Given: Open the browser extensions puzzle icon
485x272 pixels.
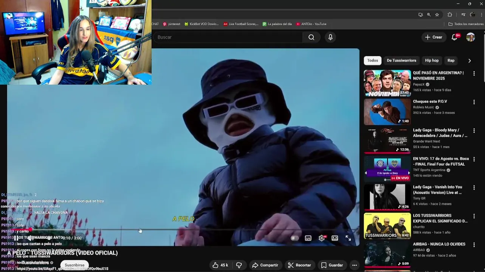Looking at the screenshot, I should click(x=450, y=15).
